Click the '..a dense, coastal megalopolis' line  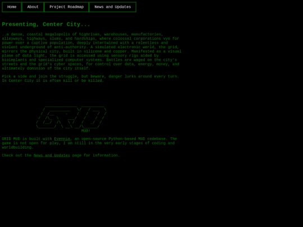82,34
